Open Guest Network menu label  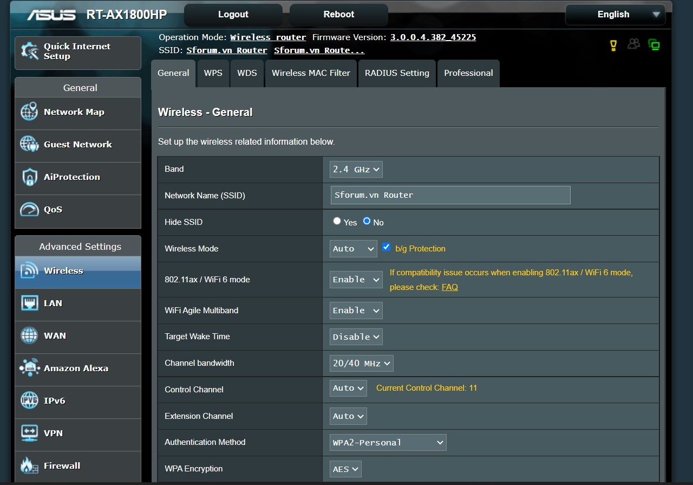click(78, 145)
